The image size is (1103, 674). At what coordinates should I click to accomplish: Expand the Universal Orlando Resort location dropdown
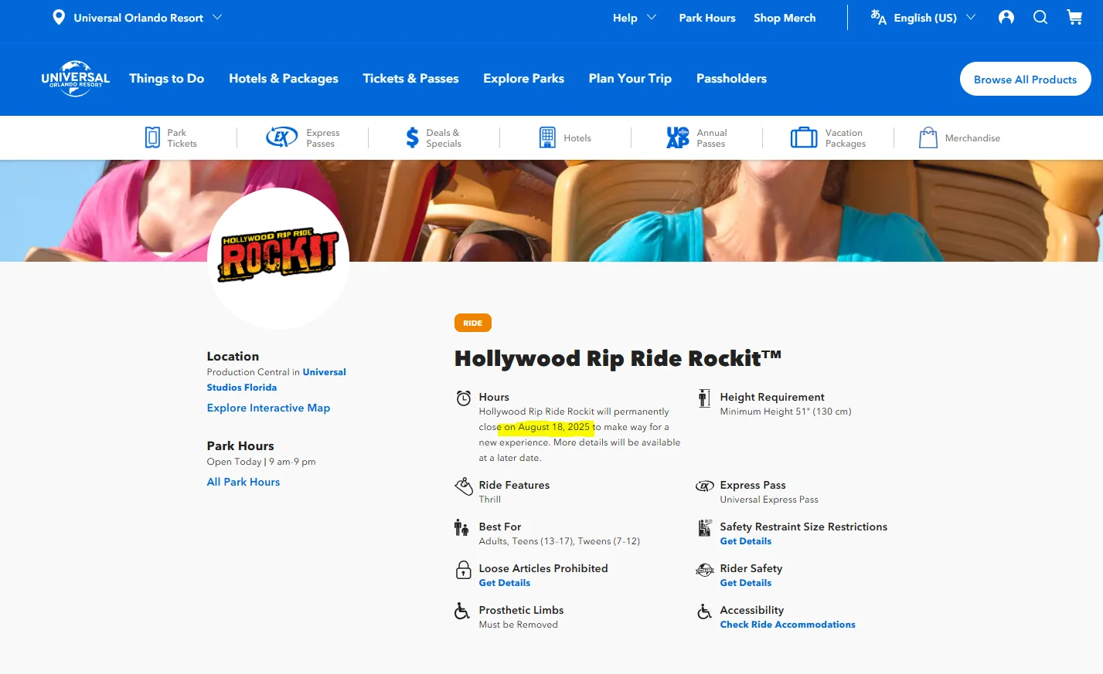pyautogui.click(x=137, y=17)
